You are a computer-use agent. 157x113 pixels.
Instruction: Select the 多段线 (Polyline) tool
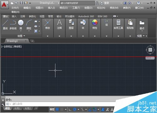(x=13, y=25)
